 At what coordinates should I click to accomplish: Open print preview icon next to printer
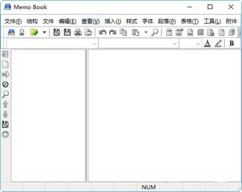coord(88,32)
